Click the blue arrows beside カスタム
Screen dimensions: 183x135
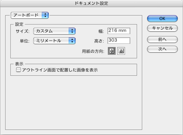coord(72,31)
